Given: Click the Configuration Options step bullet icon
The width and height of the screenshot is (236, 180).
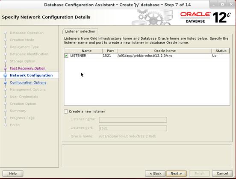Looking at the screenshot, I should pos(5,83).
